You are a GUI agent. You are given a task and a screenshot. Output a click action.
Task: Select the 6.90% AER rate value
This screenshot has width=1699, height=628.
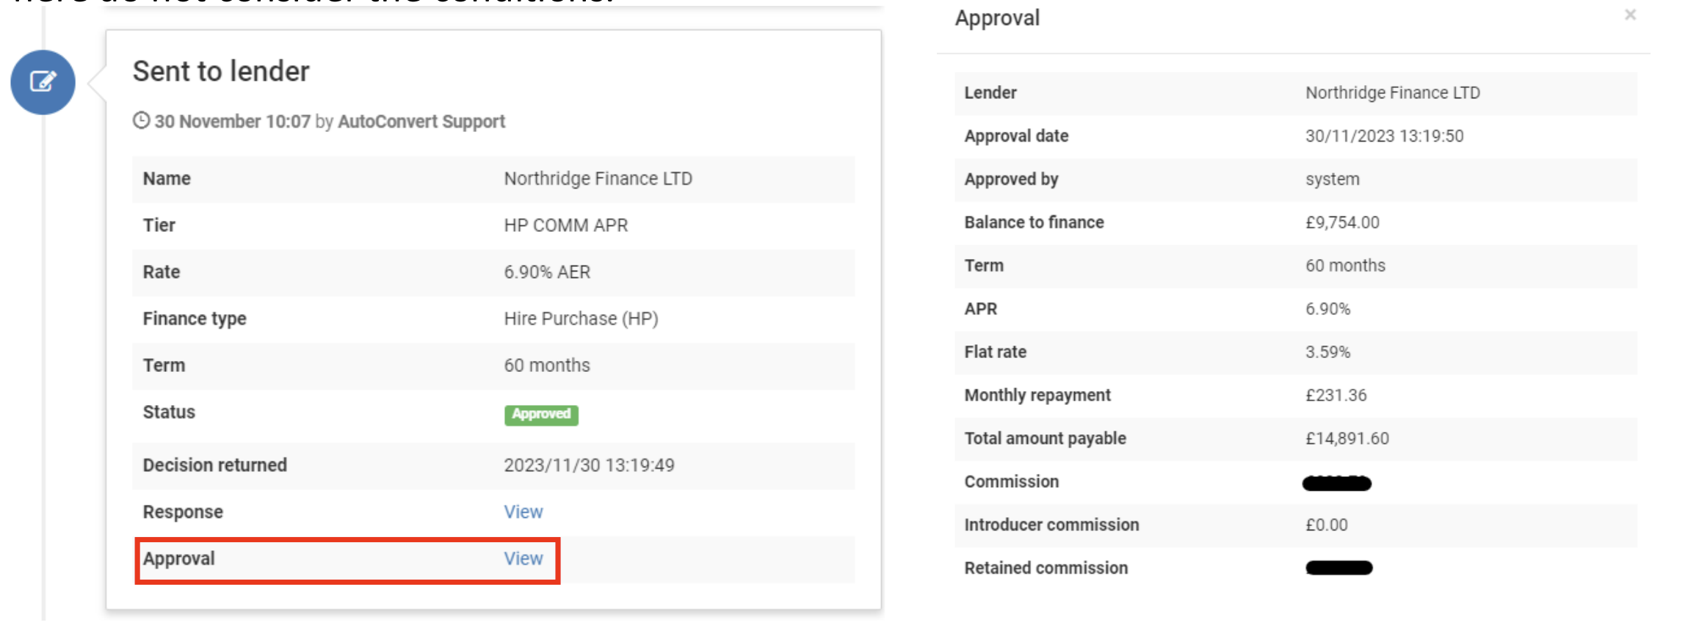point(546,271)
